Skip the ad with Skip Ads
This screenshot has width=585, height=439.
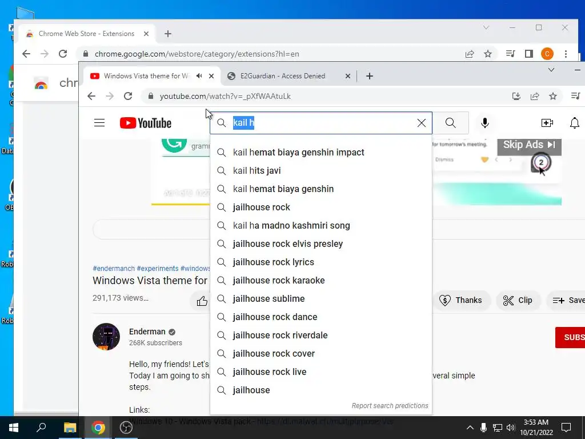(x=529, y=145)
